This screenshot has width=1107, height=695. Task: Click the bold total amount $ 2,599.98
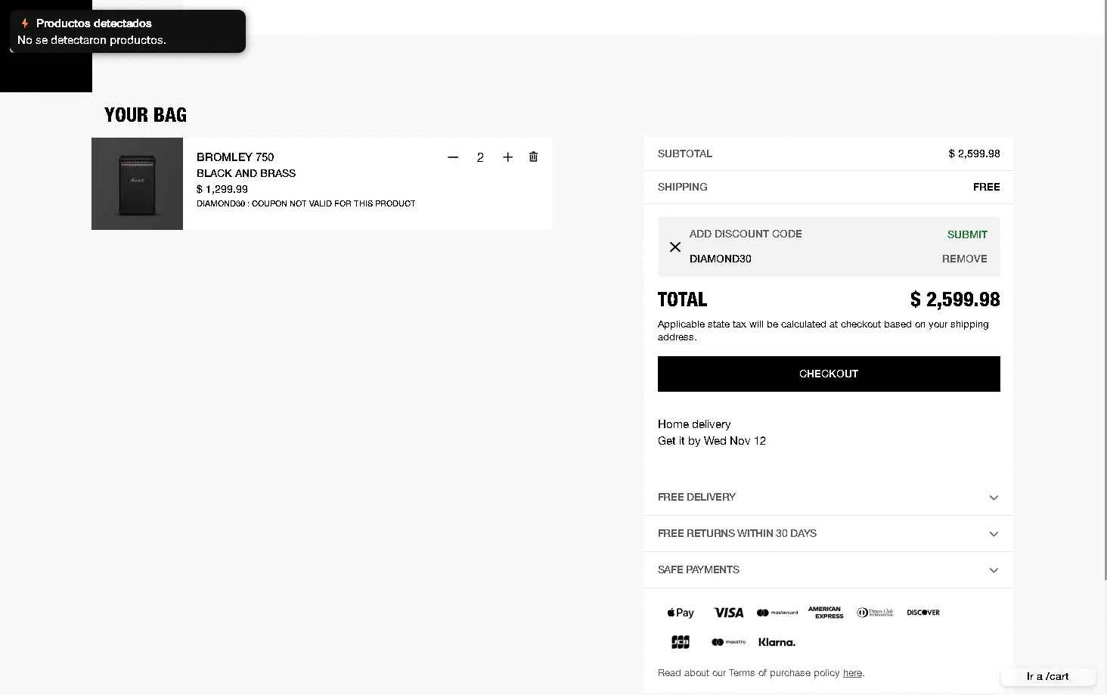point(955,299)
